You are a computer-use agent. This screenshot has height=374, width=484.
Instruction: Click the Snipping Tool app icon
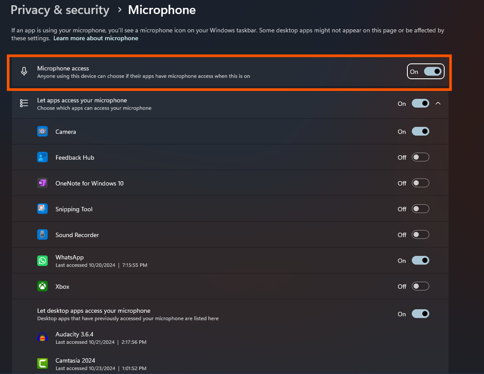(x=42, y=209)
